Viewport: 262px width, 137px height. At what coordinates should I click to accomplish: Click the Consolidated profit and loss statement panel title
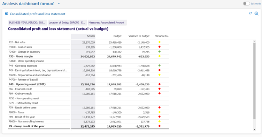tap(37, 14)
